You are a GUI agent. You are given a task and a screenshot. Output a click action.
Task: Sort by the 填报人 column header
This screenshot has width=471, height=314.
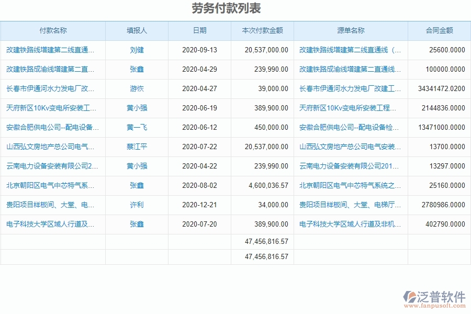tap(137, 30)
